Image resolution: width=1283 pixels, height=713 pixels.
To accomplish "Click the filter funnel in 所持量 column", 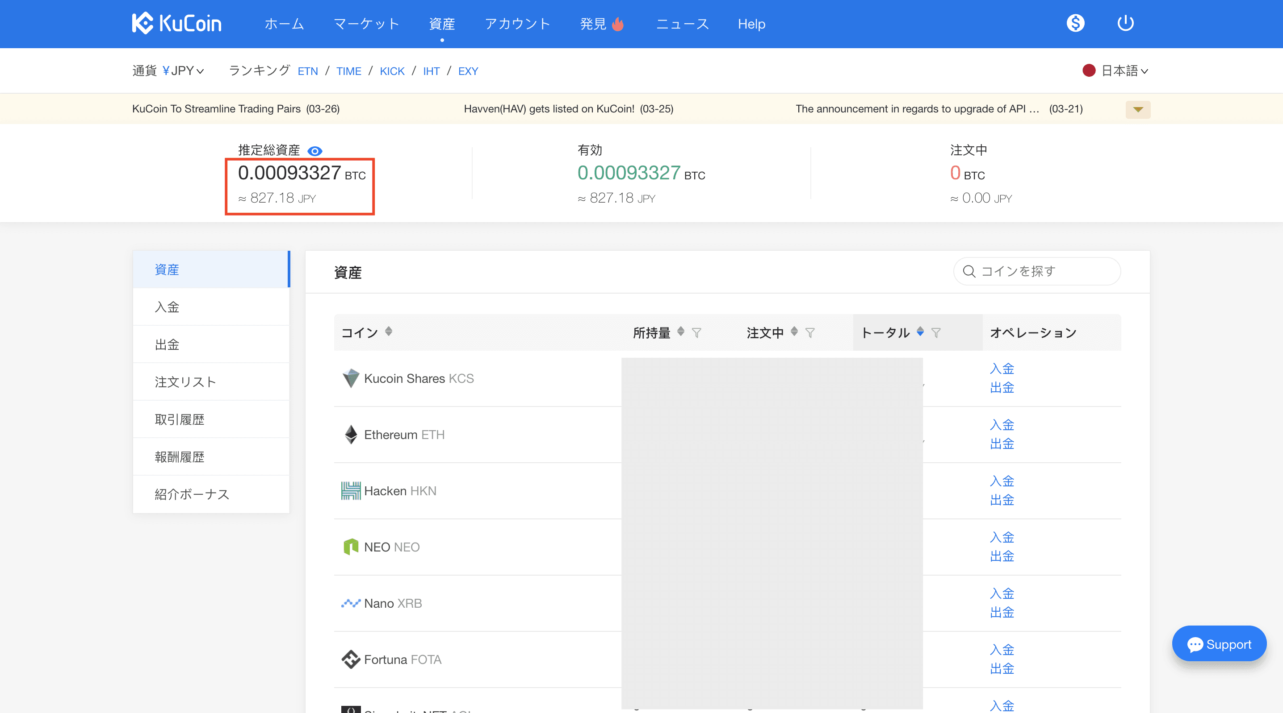I will pyautogui.click(x=696, y=332).
